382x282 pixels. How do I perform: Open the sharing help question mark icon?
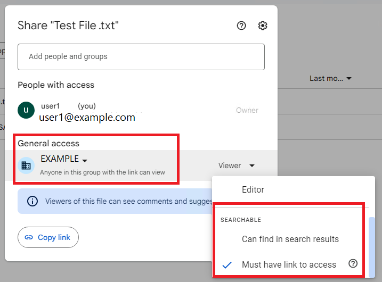241,26
